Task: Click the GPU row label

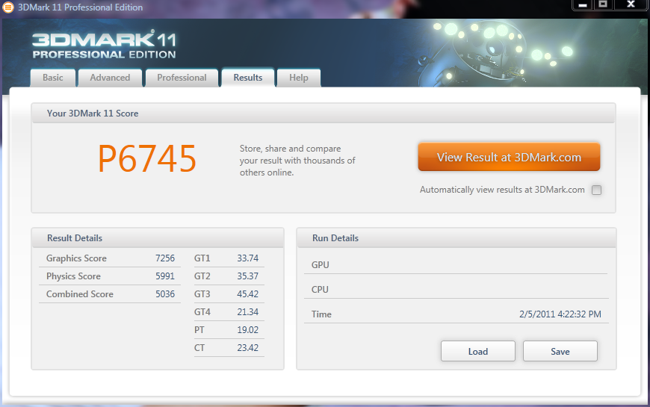Action: pyautogui.click(x=320, y=265)
